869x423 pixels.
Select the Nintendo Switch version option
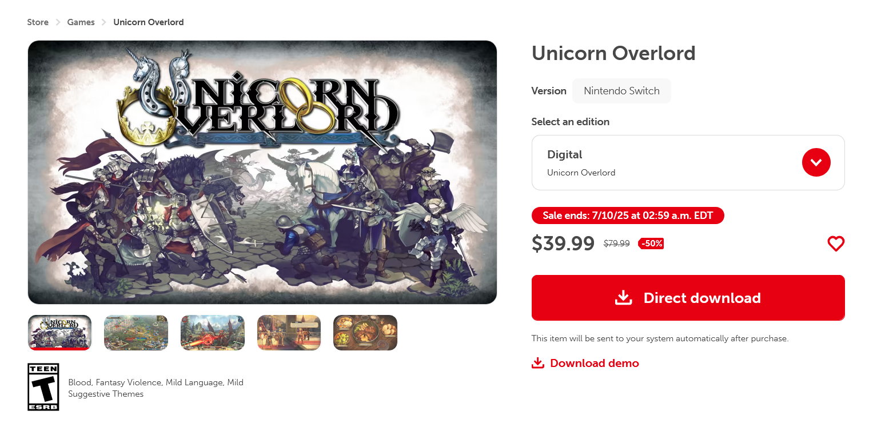coord(621,91)
